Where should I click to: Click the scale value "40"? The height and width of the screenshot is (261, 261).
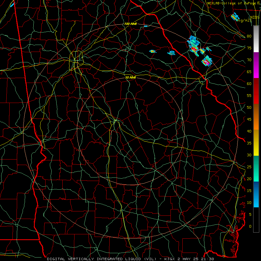pos(249,131)
